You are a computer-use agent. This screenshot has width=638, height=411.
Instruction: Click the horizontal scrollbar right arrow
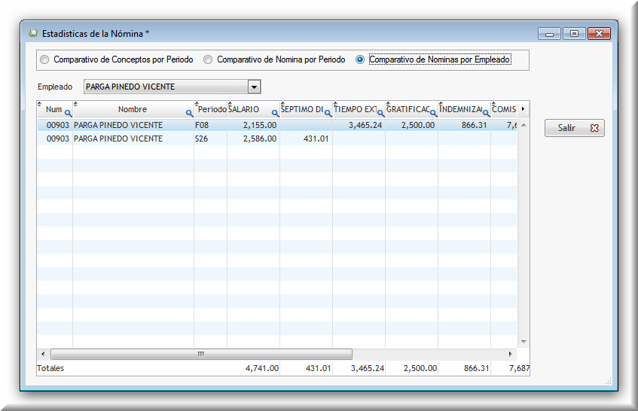coord(510,354)
